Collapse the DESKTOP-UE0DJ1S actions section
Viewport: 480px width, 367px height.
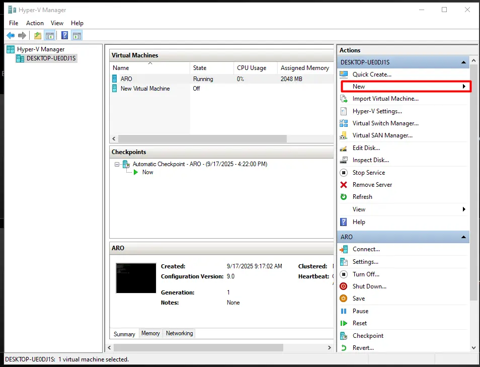(x=463, y=62)
